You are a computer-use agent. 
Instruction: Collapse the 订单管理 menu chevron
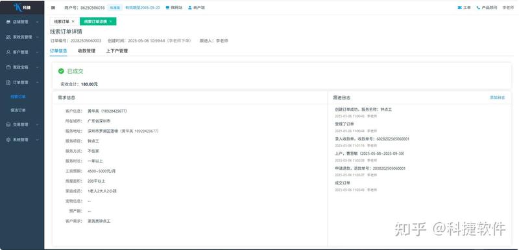(37, 82)
